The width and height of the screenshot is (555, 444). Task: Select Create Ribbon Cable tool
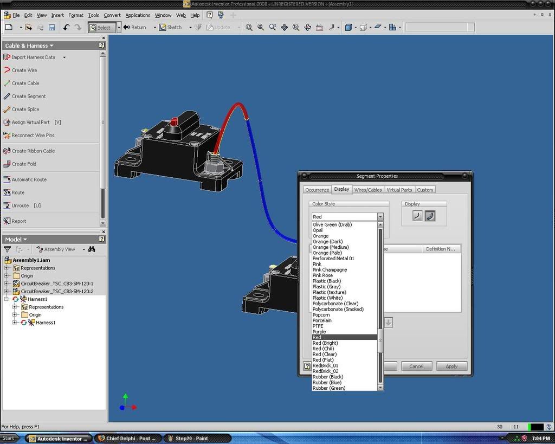click(x=29, y=151)
